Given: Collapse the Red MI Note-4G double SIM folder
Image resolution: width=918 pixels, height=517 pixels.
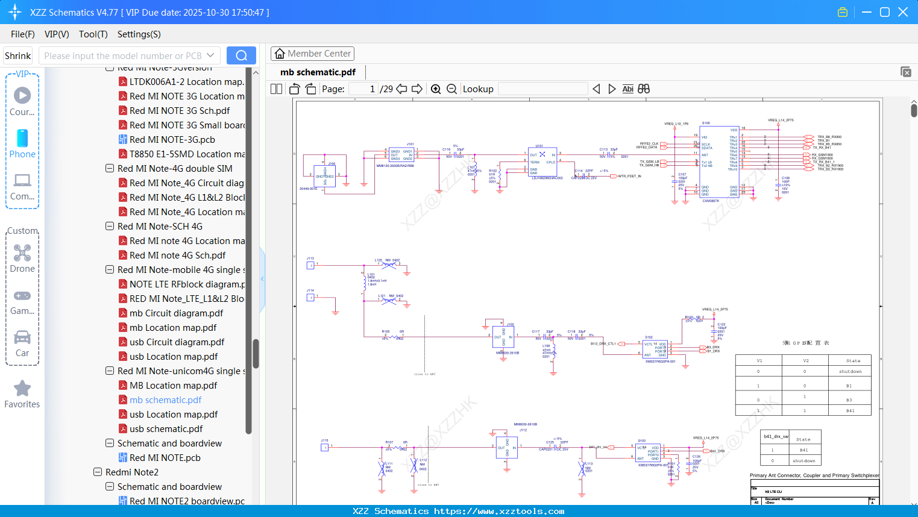Looking at the screenshot, I should pos(109,168).
